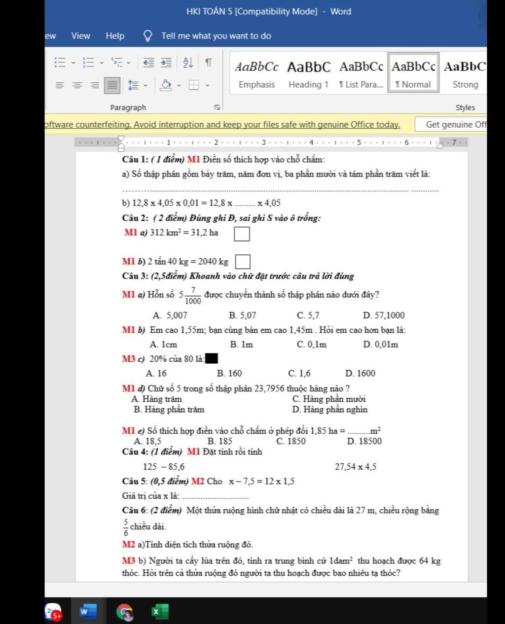Open shading color dropdown arrow
Image resolution: width=505 pixels, height=624 pixels.
tap(179, 85)
